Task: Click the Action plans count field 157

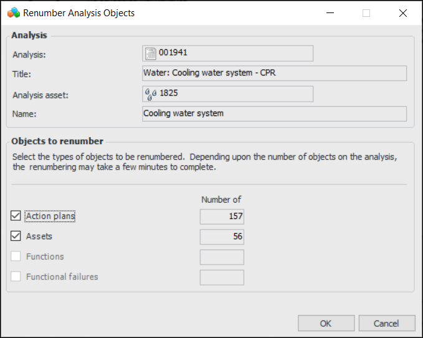Action: click(x=222, y=216)
